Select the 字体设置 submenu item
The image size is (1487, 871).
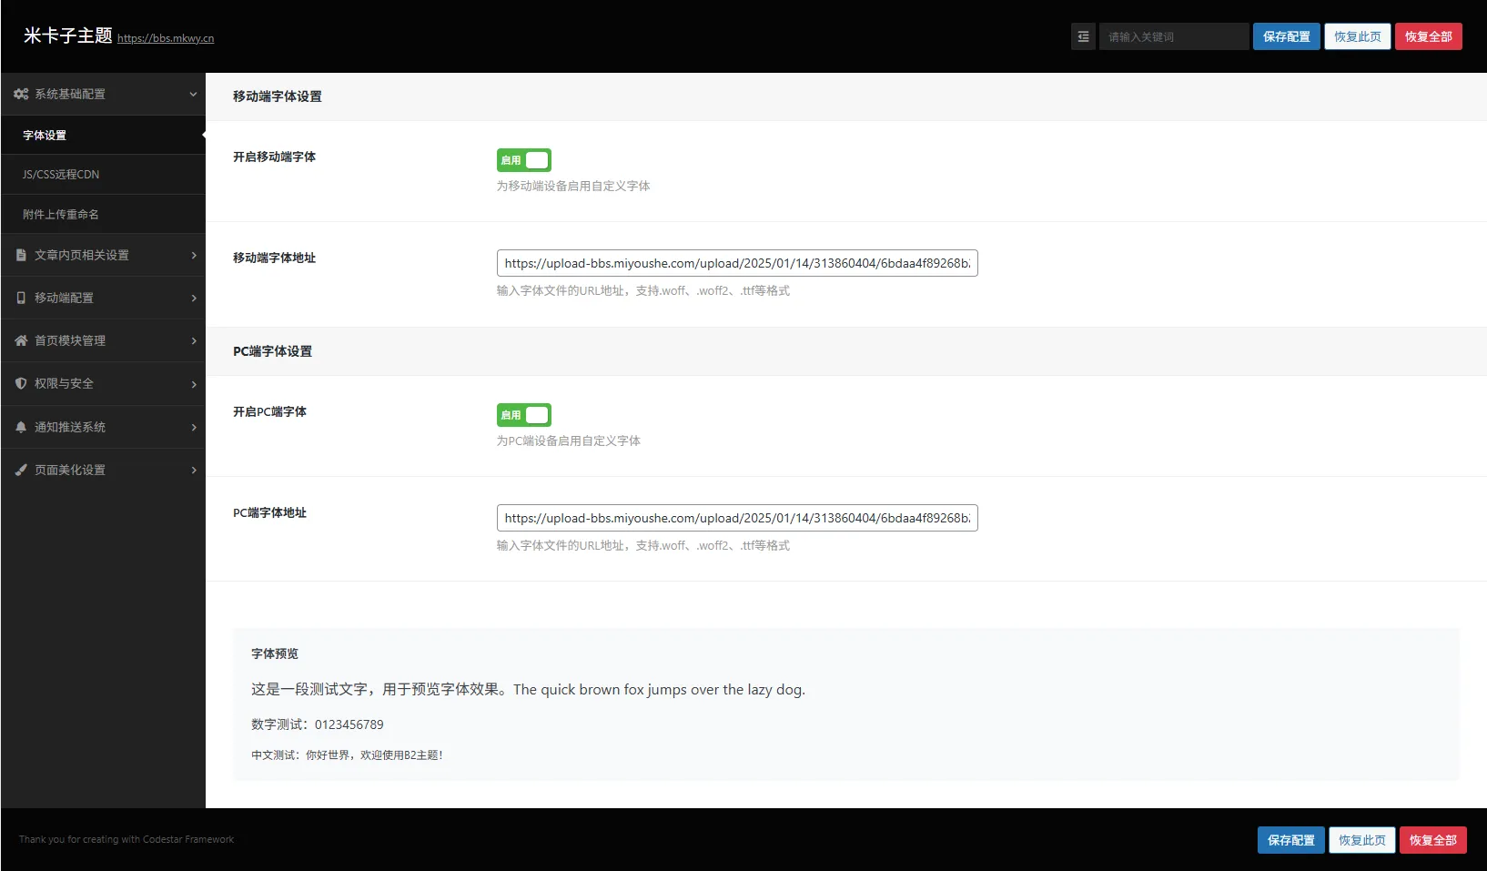point(45,135)
